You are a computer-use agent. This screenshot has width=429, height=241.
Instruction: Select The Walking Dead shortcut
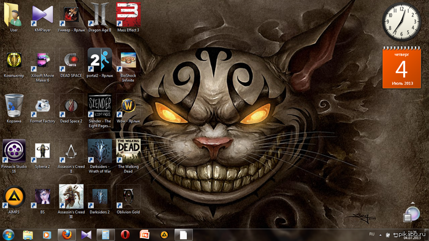click(x=128, y=156)
